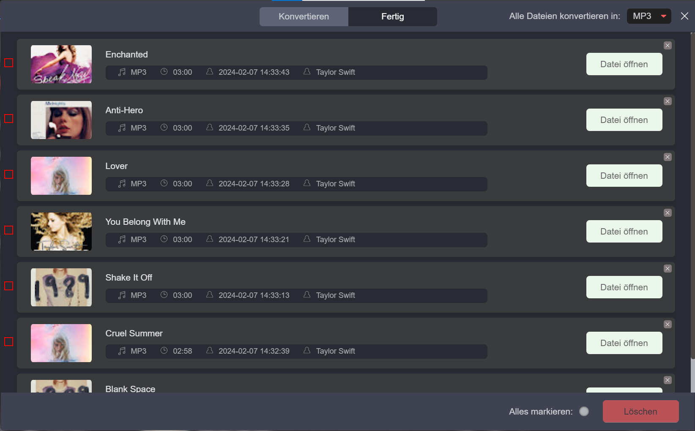Click the song title Blank Space

coord(130,389)
